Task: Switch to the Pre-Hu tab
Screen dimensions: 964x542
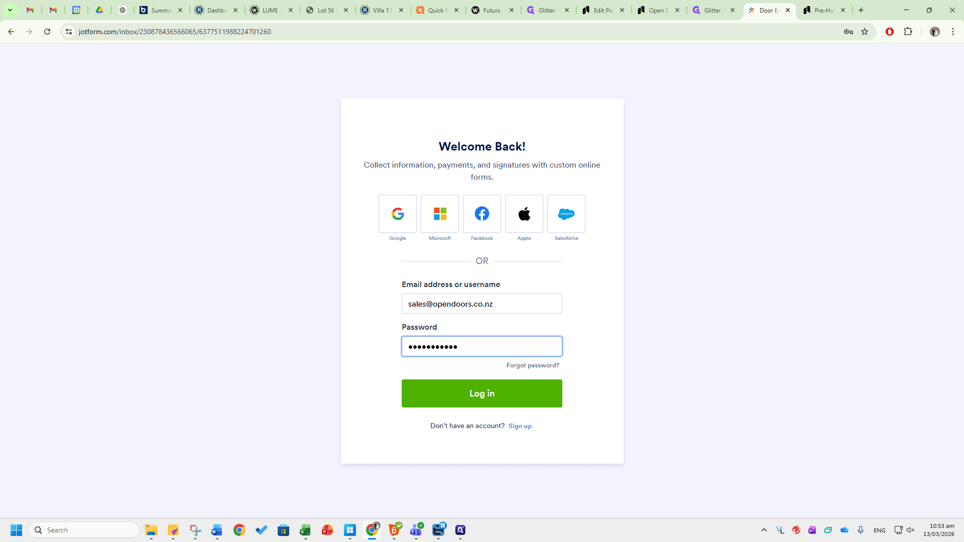Action: 824,10
